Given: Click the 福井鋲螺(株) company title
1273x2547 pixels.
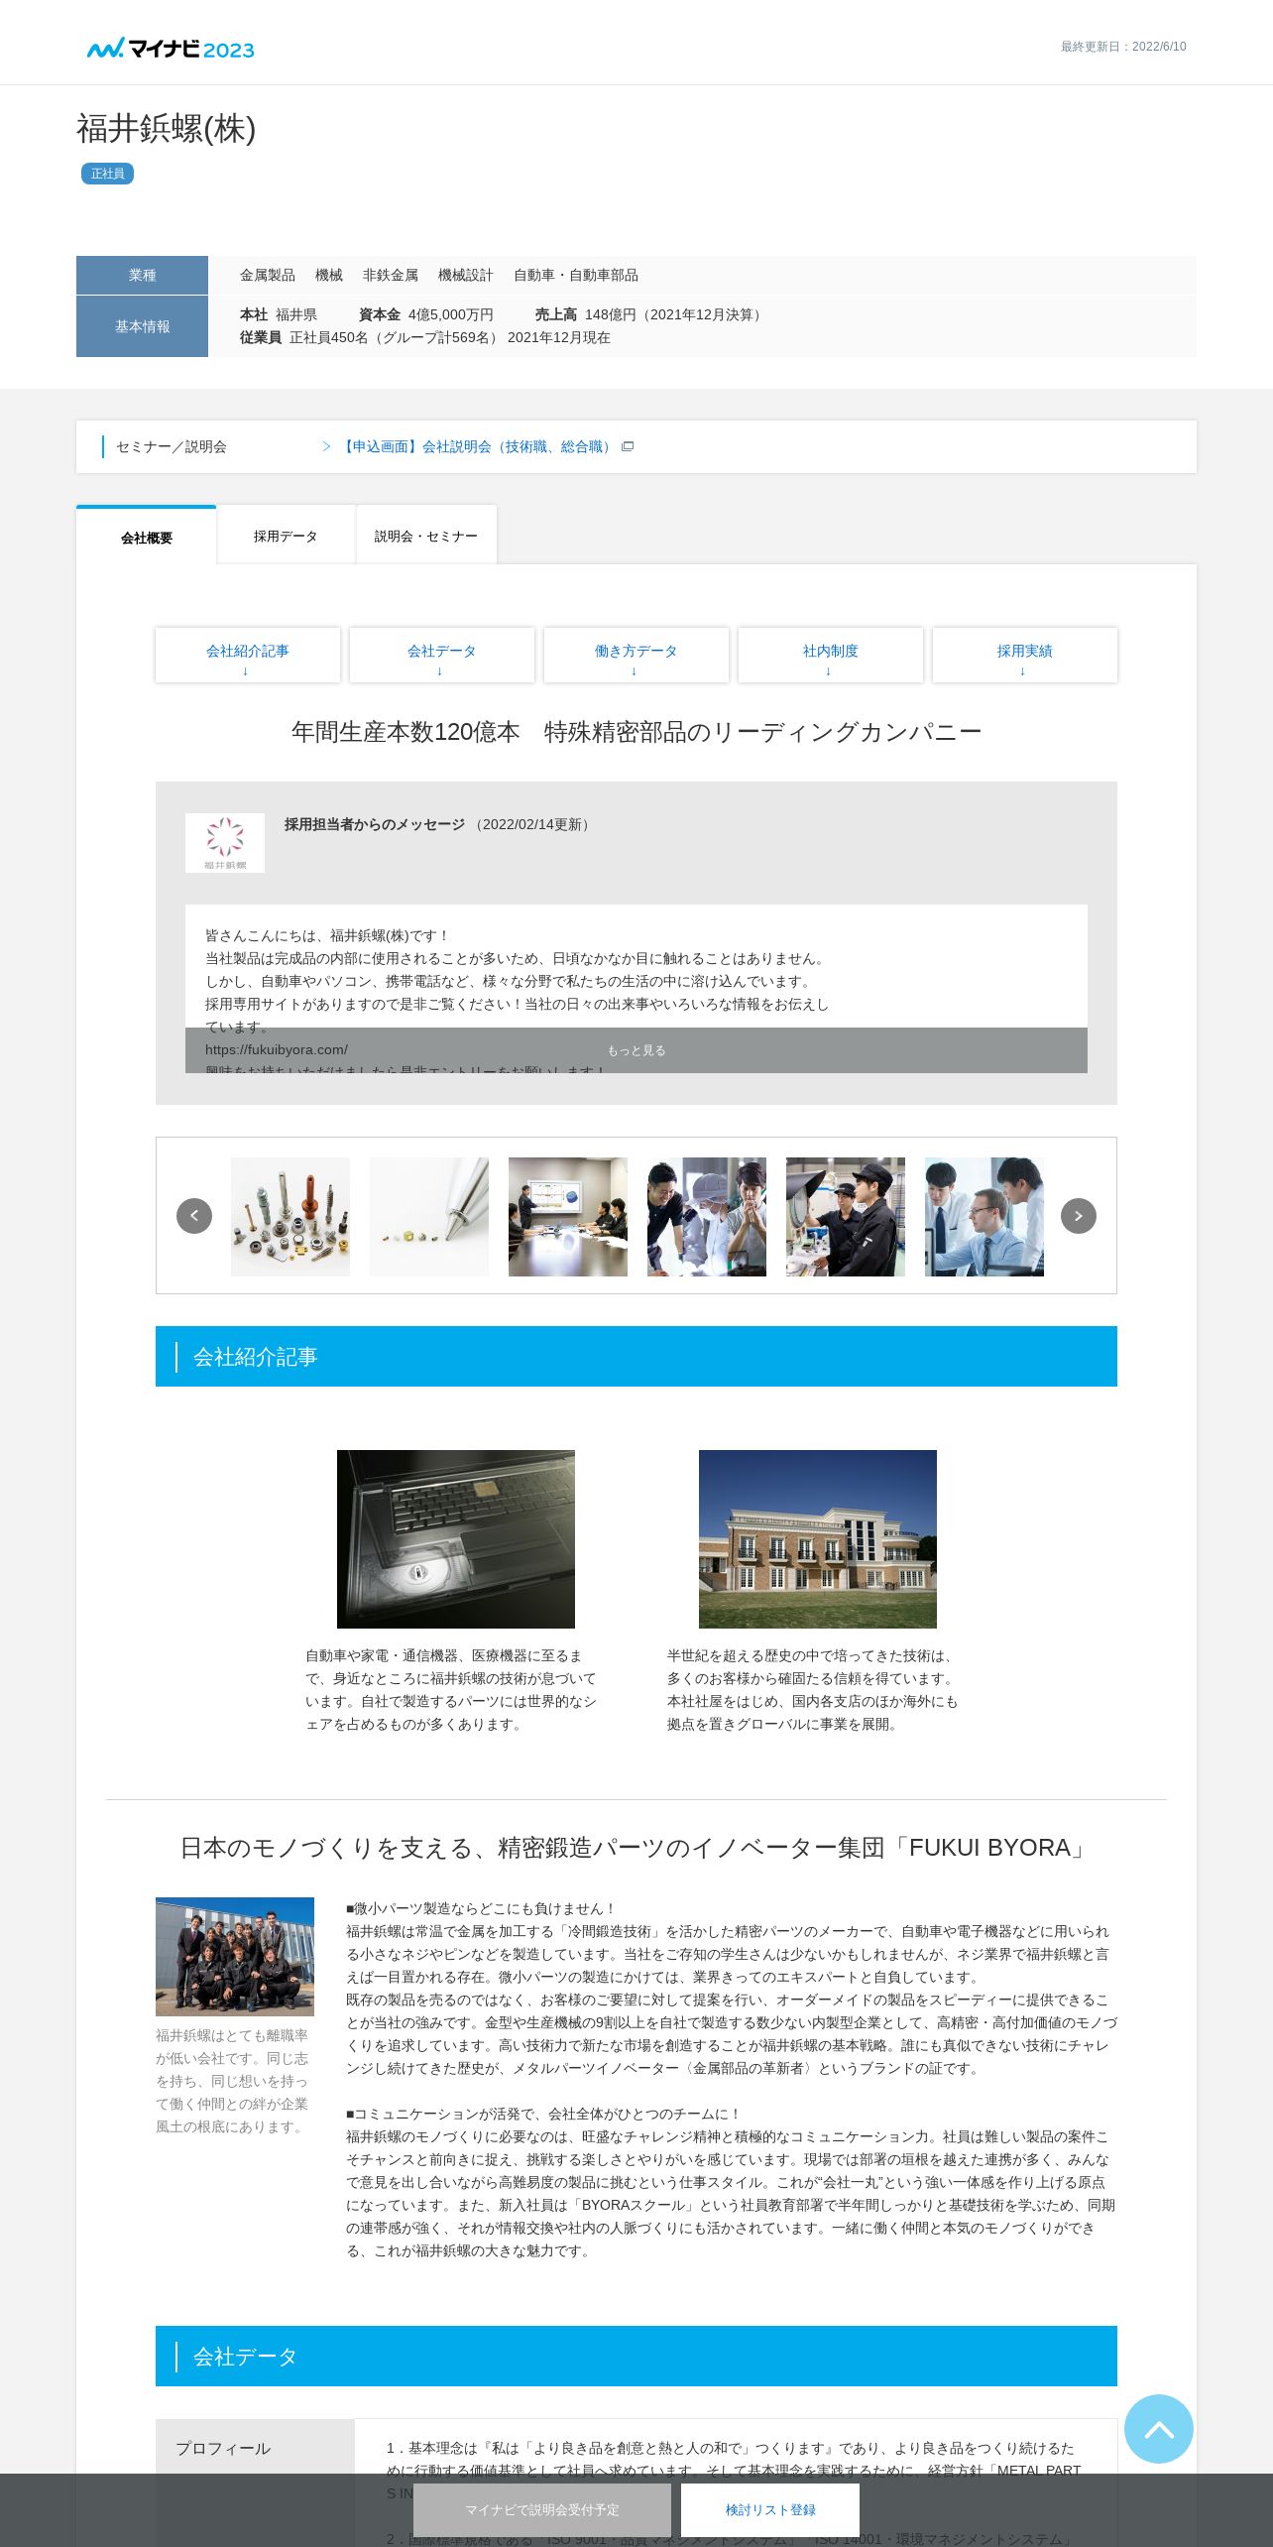Looking at the screenshot, I should 167,129.
